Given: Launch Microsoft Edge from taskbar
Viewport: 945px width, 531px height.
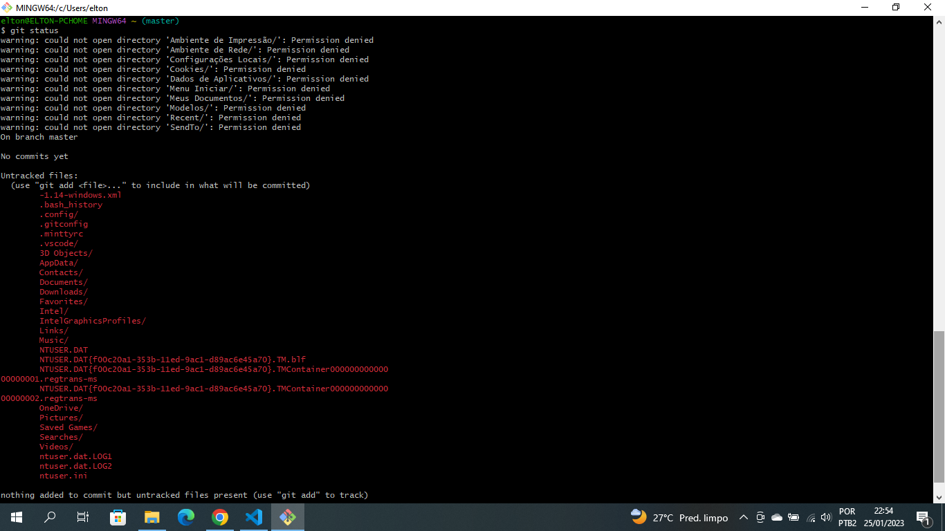Looking at the screenshot, I should (185, 517).
